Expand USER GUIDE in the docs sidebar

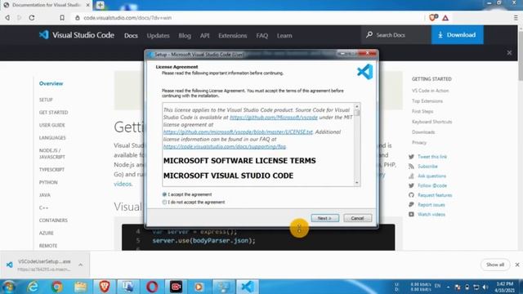[52, 125]
